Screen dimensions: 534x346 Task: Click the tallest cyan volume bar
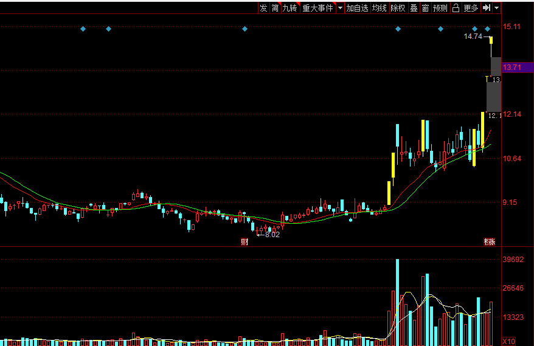point(397,302)
